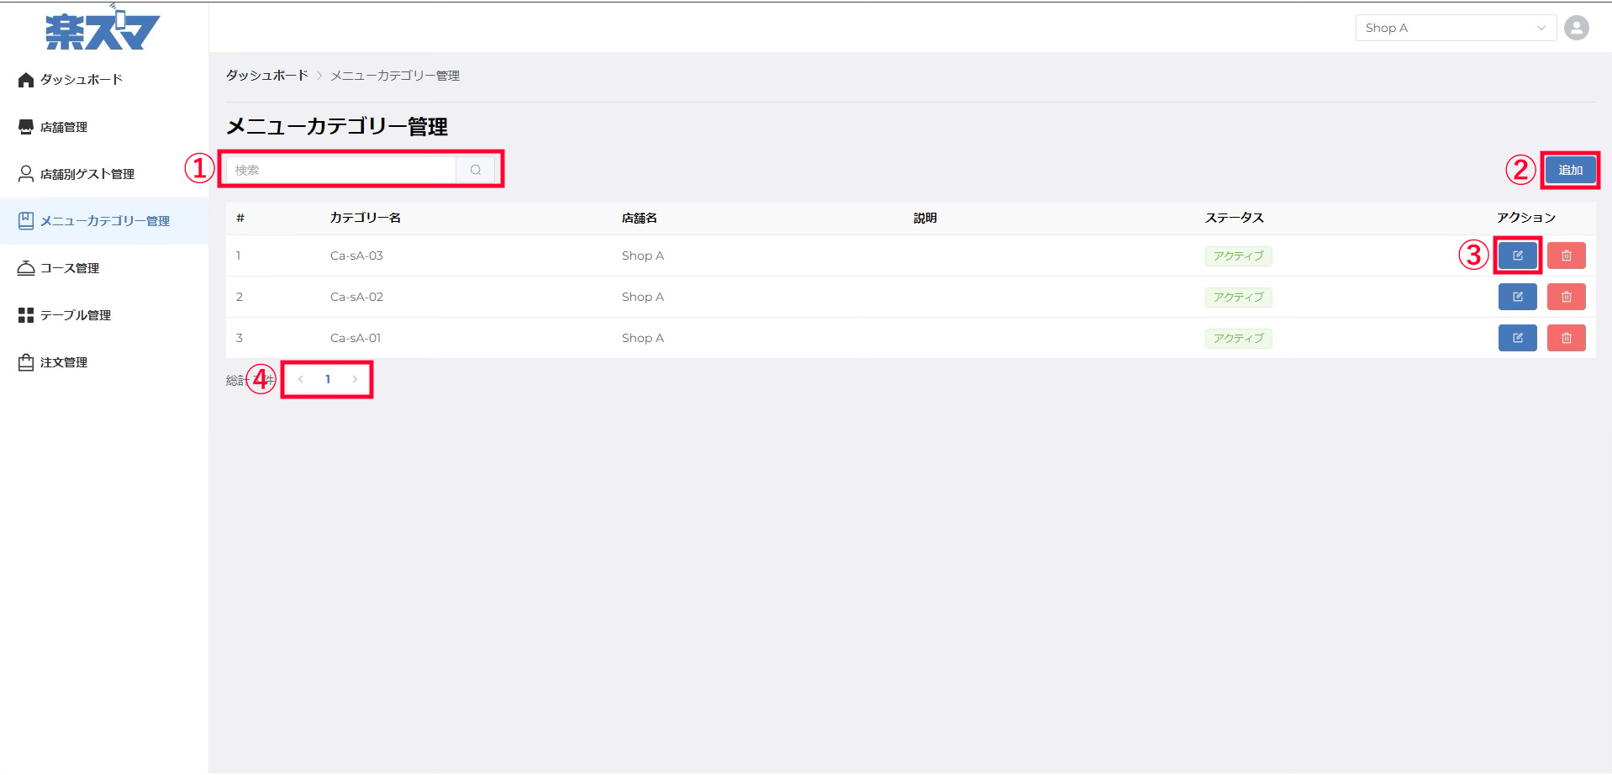Go to previous page arrow

tap(300, 379)
